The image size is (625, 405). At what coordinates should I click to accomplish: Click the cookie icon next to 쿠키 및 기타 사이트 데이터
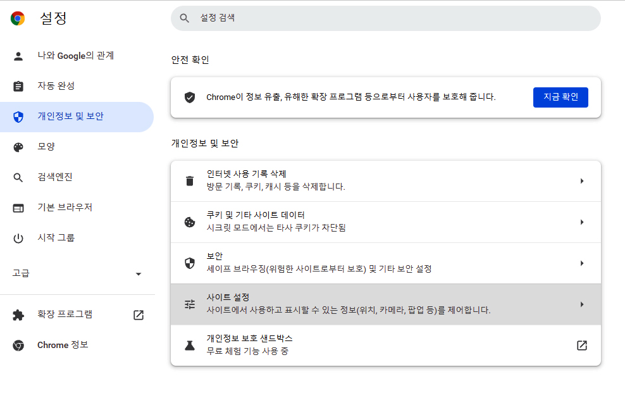189,222
